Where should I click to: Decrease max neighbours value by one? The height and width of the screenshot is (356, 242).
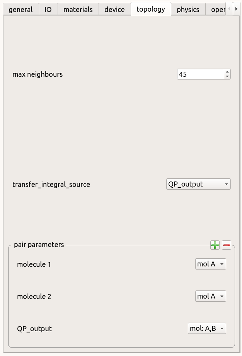[227, 76]
